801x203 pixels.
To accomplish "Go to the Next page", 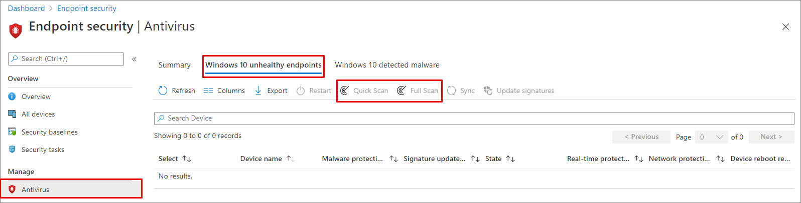I will tap(771, 137).
